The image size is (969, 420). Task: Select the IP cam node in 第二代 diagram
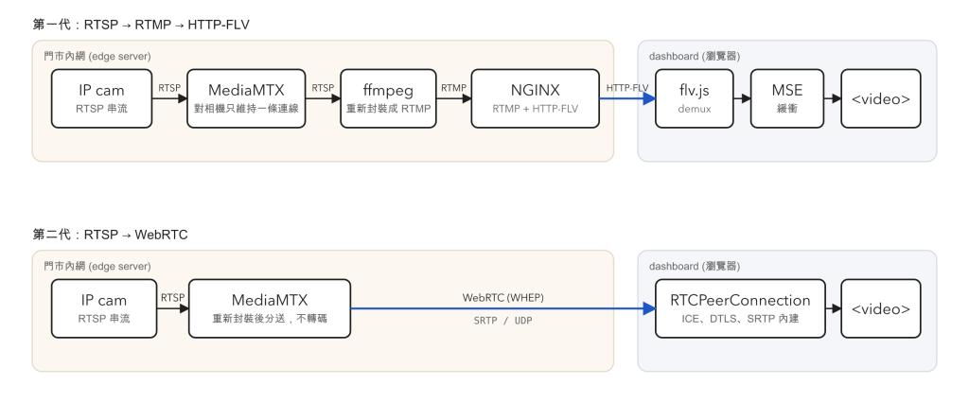click(x=104, y=308)
